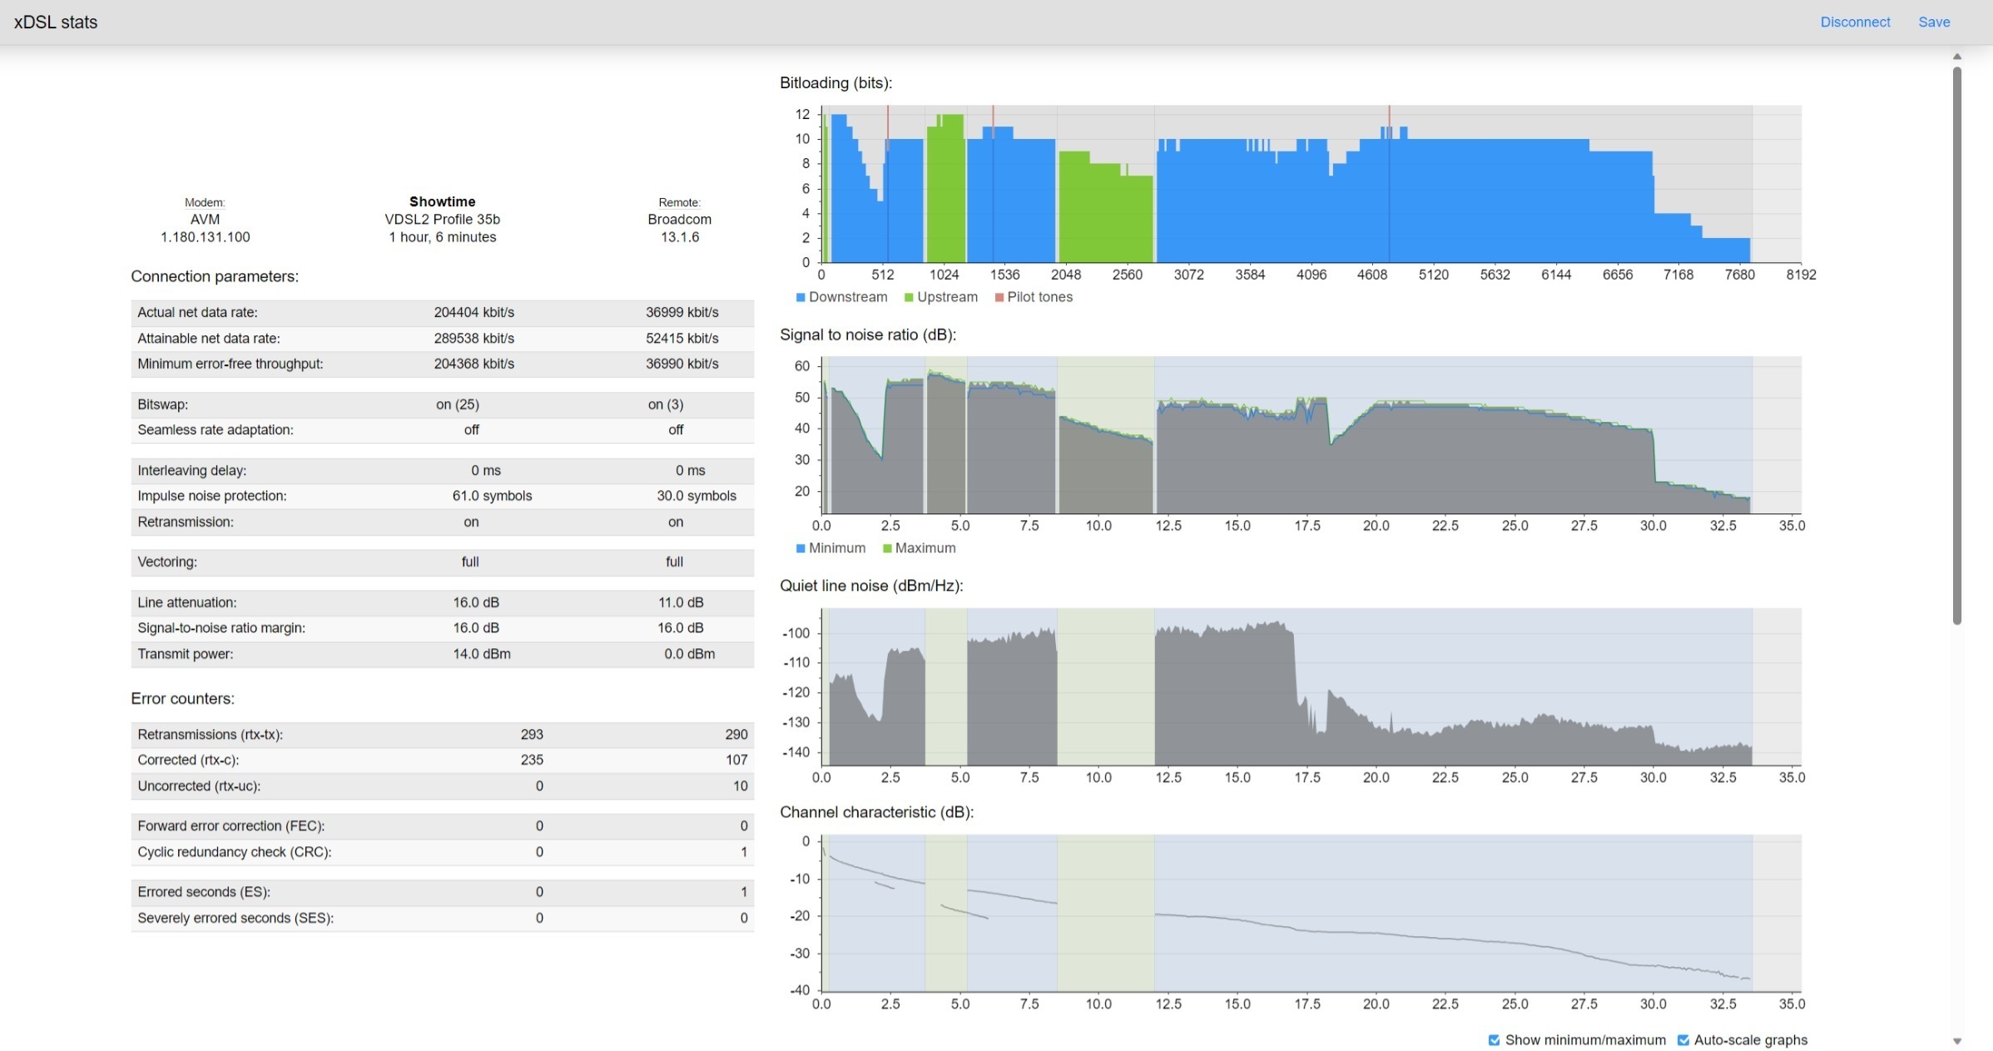Click the Retransmission row label
Screen dimensions: 1993x1051
coord(185,523)
